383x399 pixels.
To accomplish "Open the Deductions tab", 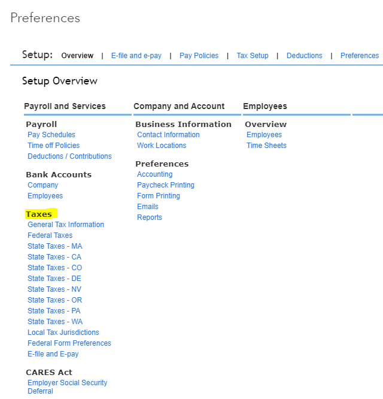I will tap(304, 56).
